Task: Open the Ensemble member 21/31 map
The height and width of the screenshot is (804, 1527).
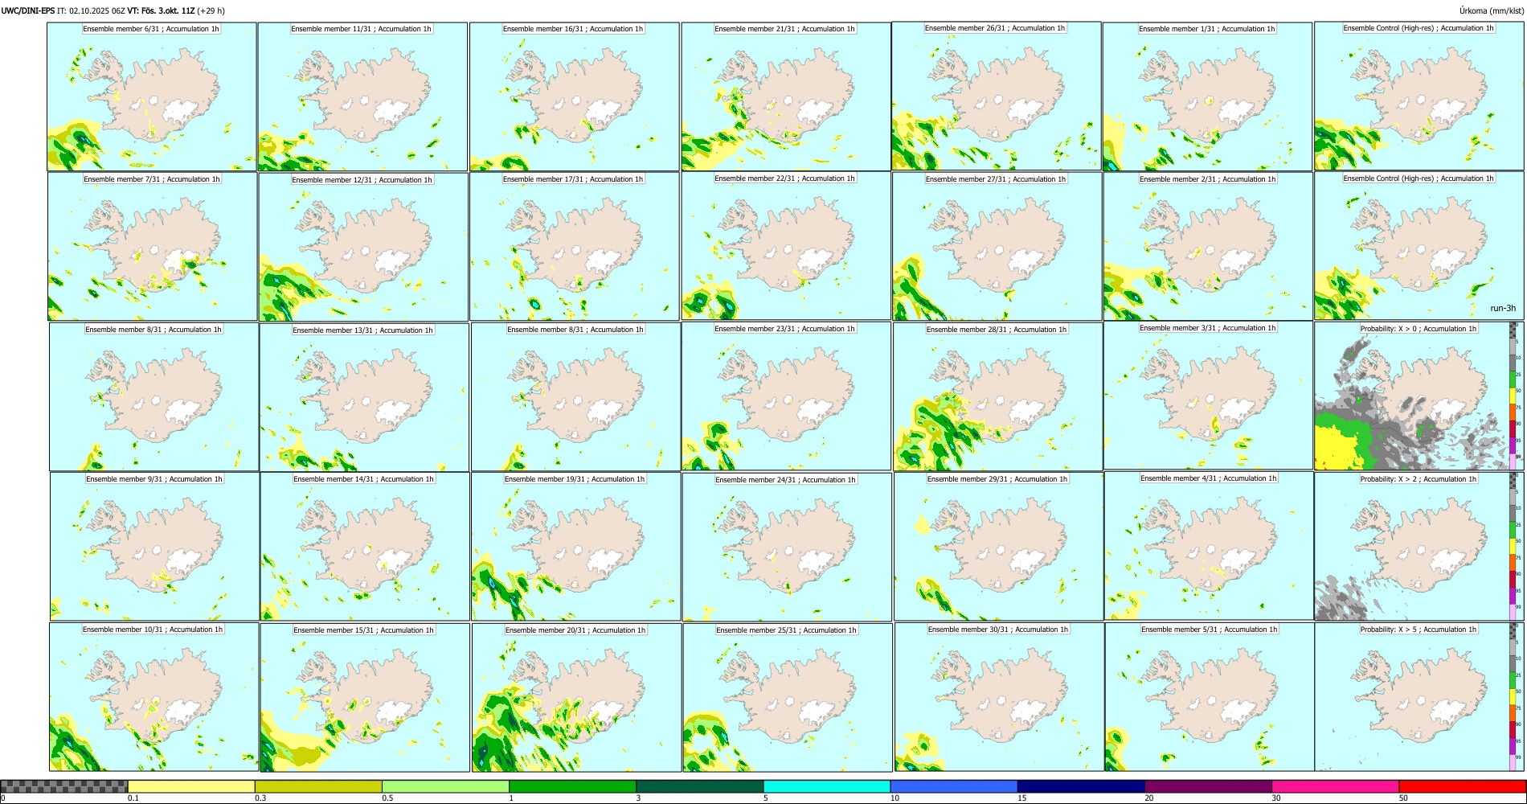Action: pos(786,96)
